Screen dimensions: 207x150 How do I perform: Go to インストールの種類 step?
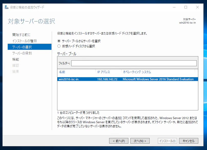click(x=25, y=41)
